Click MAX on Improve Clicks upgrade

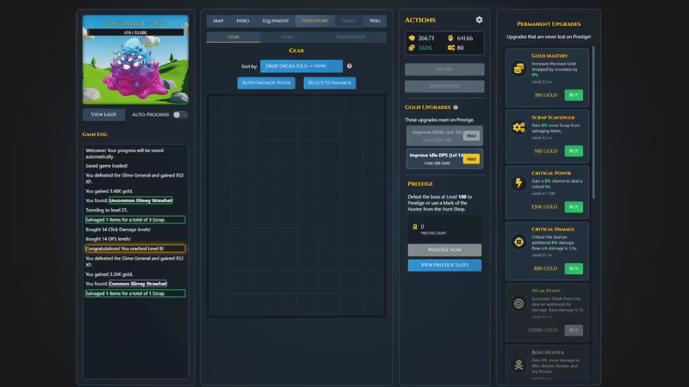[472, 136]
